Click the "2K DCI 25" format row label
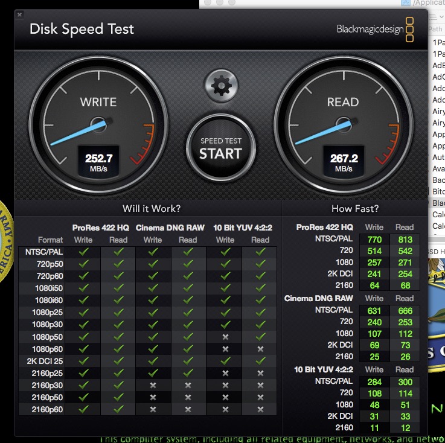 45,361
